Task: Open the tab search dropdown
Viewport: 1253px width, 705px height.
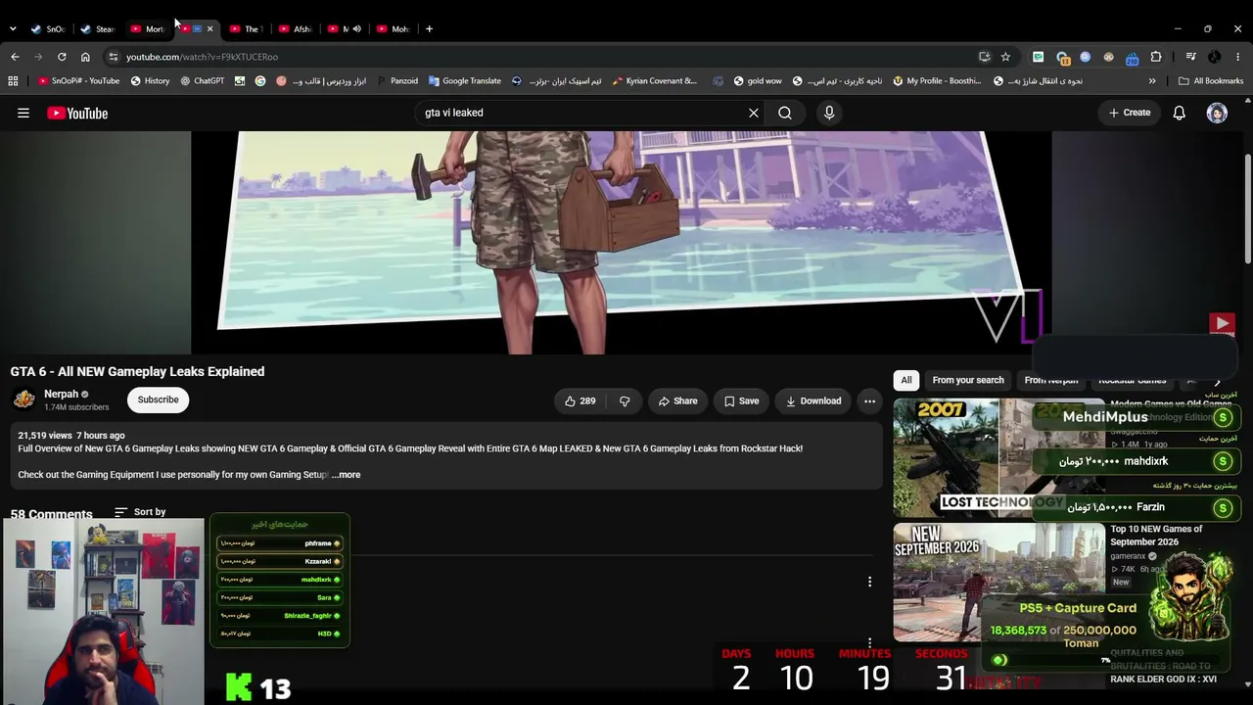Action: [x=13, y=28]
